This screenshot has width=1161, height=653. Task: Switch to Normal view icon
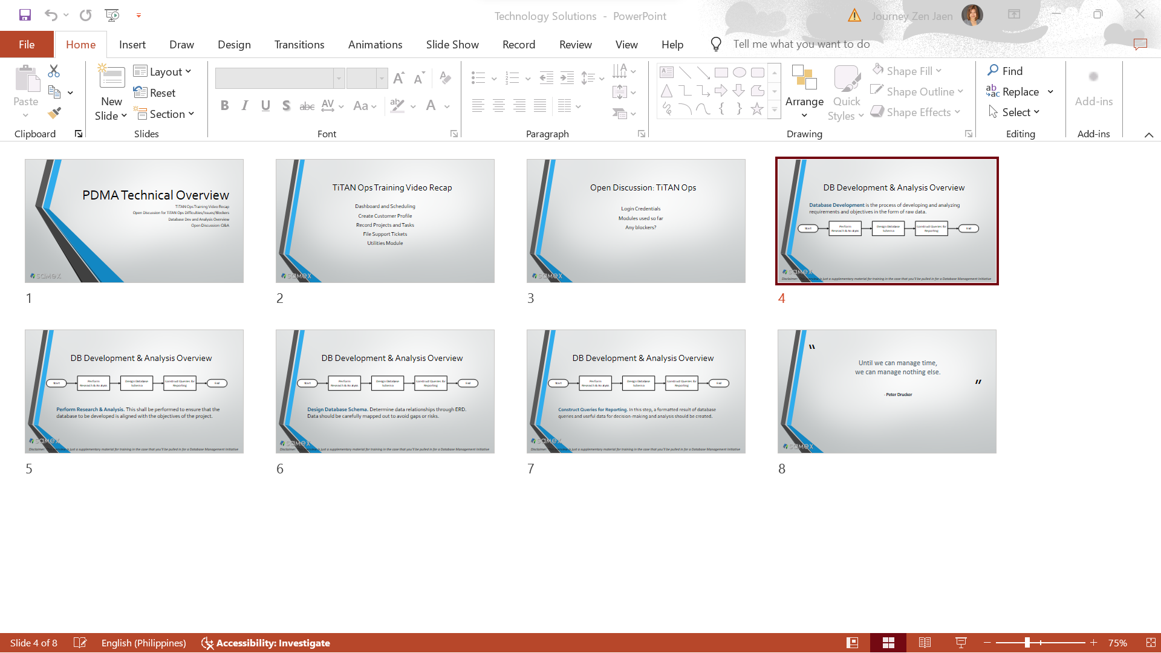pyautogui.click(x=852, y=643)
